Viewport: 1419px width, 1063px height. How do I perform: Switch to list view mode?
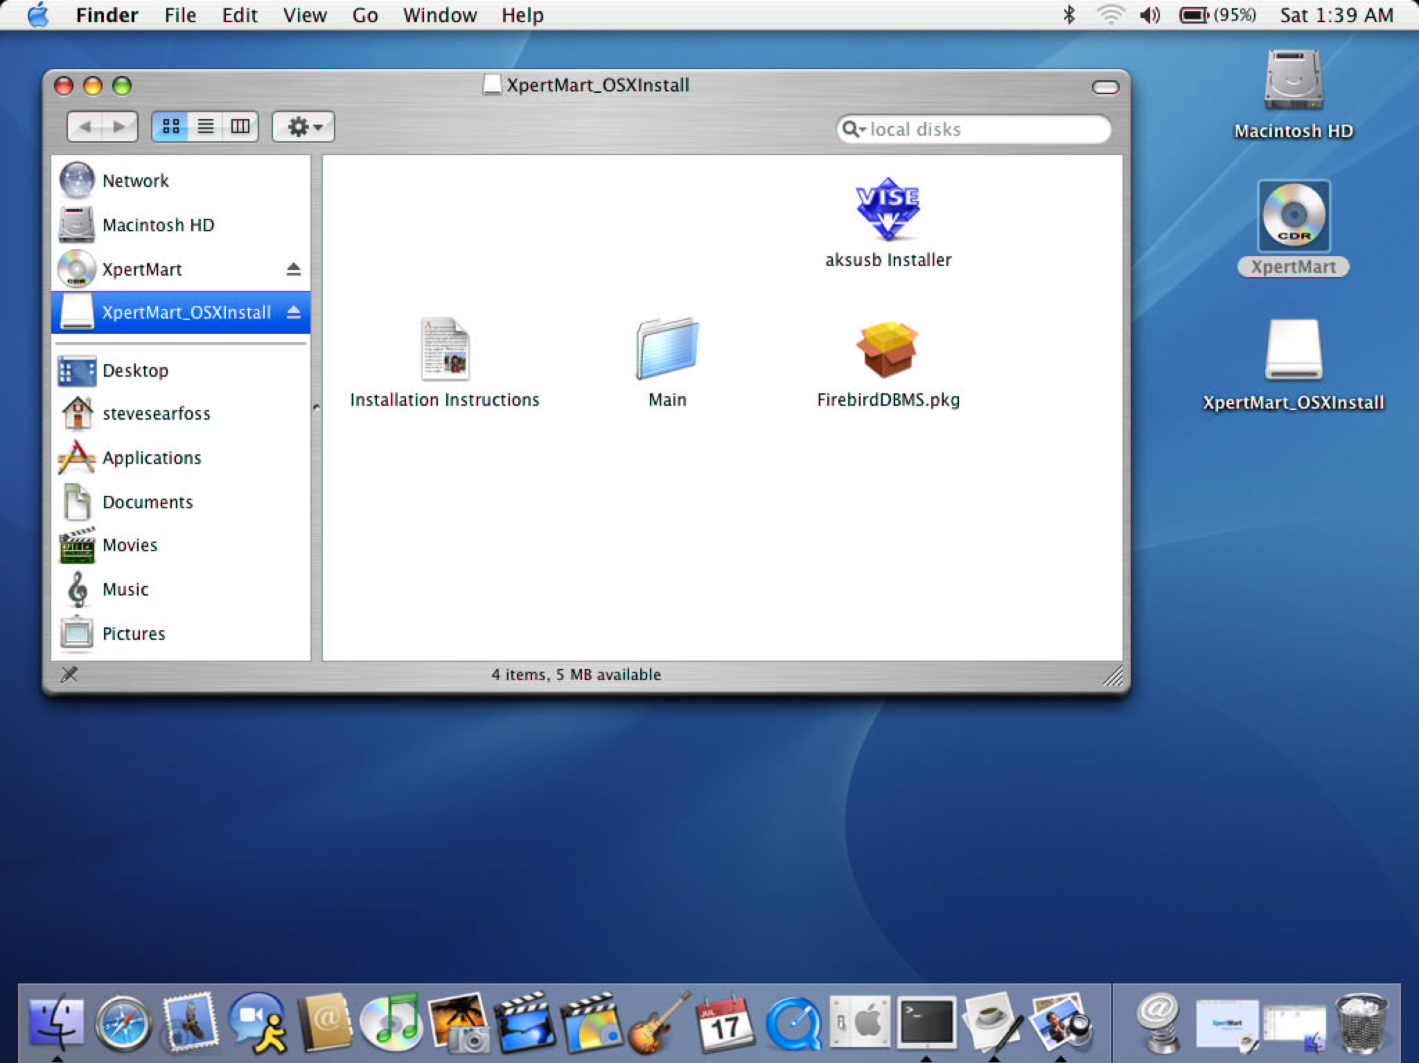coord(206,127)
